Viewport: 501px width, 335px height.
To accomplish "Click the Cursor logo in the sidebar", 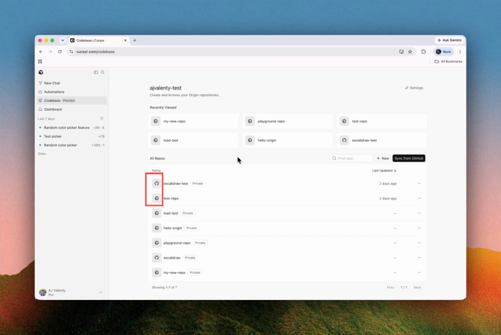I will tap(41, 73).
